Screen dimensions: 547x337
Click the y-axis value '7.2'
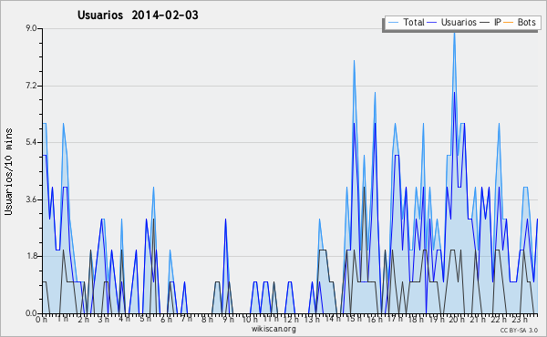point(31,86)
